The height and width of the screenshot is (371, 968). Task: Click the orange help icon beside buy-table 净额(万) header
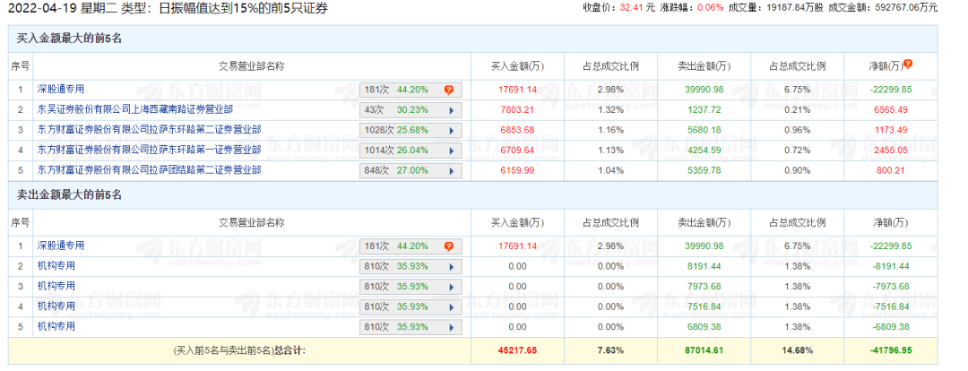click(x=908, y=65)
